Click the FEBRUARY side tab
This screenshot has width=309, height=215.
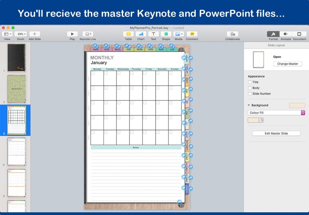tap(187, 69)
